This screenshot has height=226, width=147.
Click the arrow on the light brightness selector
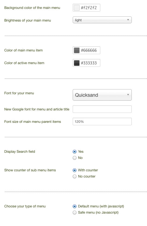(x=128, y=20)
